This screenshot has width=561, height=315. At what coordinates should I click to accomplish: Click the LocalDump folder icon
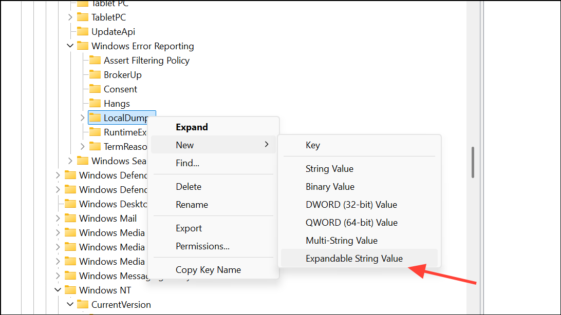(x=95, y=117)
